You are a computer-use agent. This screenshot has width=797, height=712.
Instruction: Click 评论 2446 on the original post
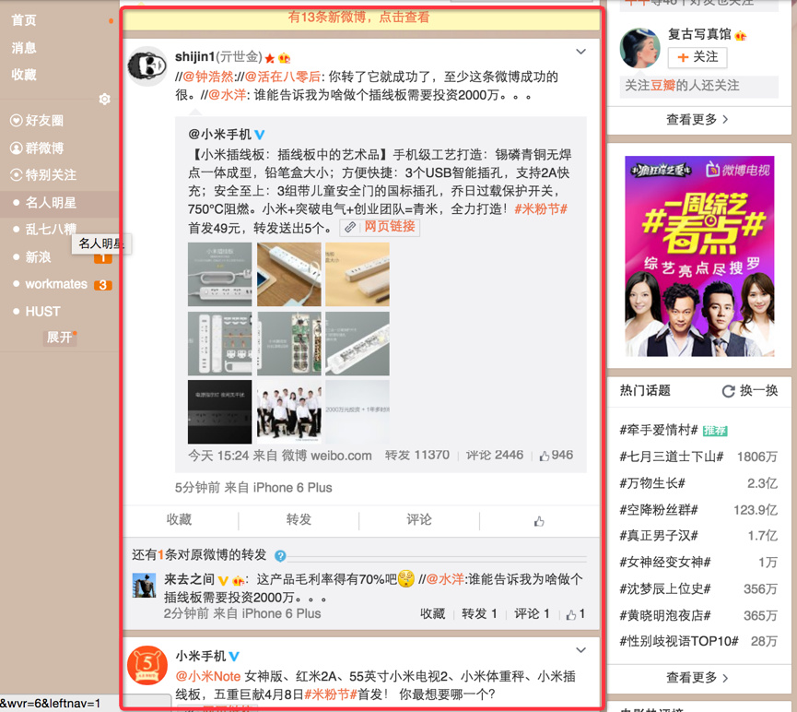(495, 456)
